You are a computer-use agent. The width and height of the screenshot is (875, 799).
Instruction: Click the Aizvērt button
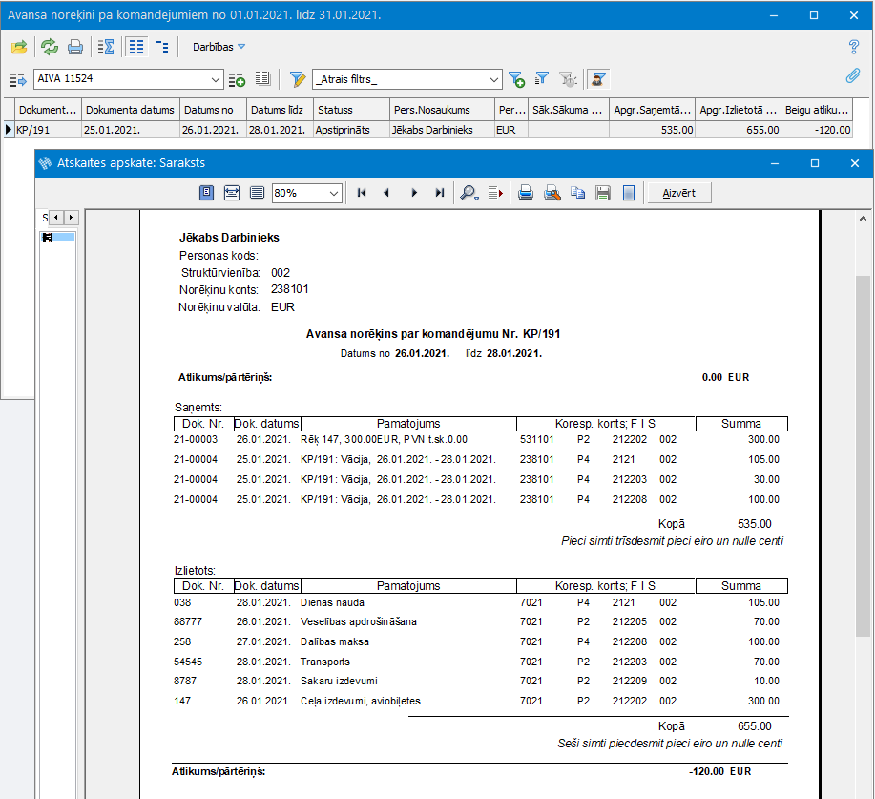679,193
